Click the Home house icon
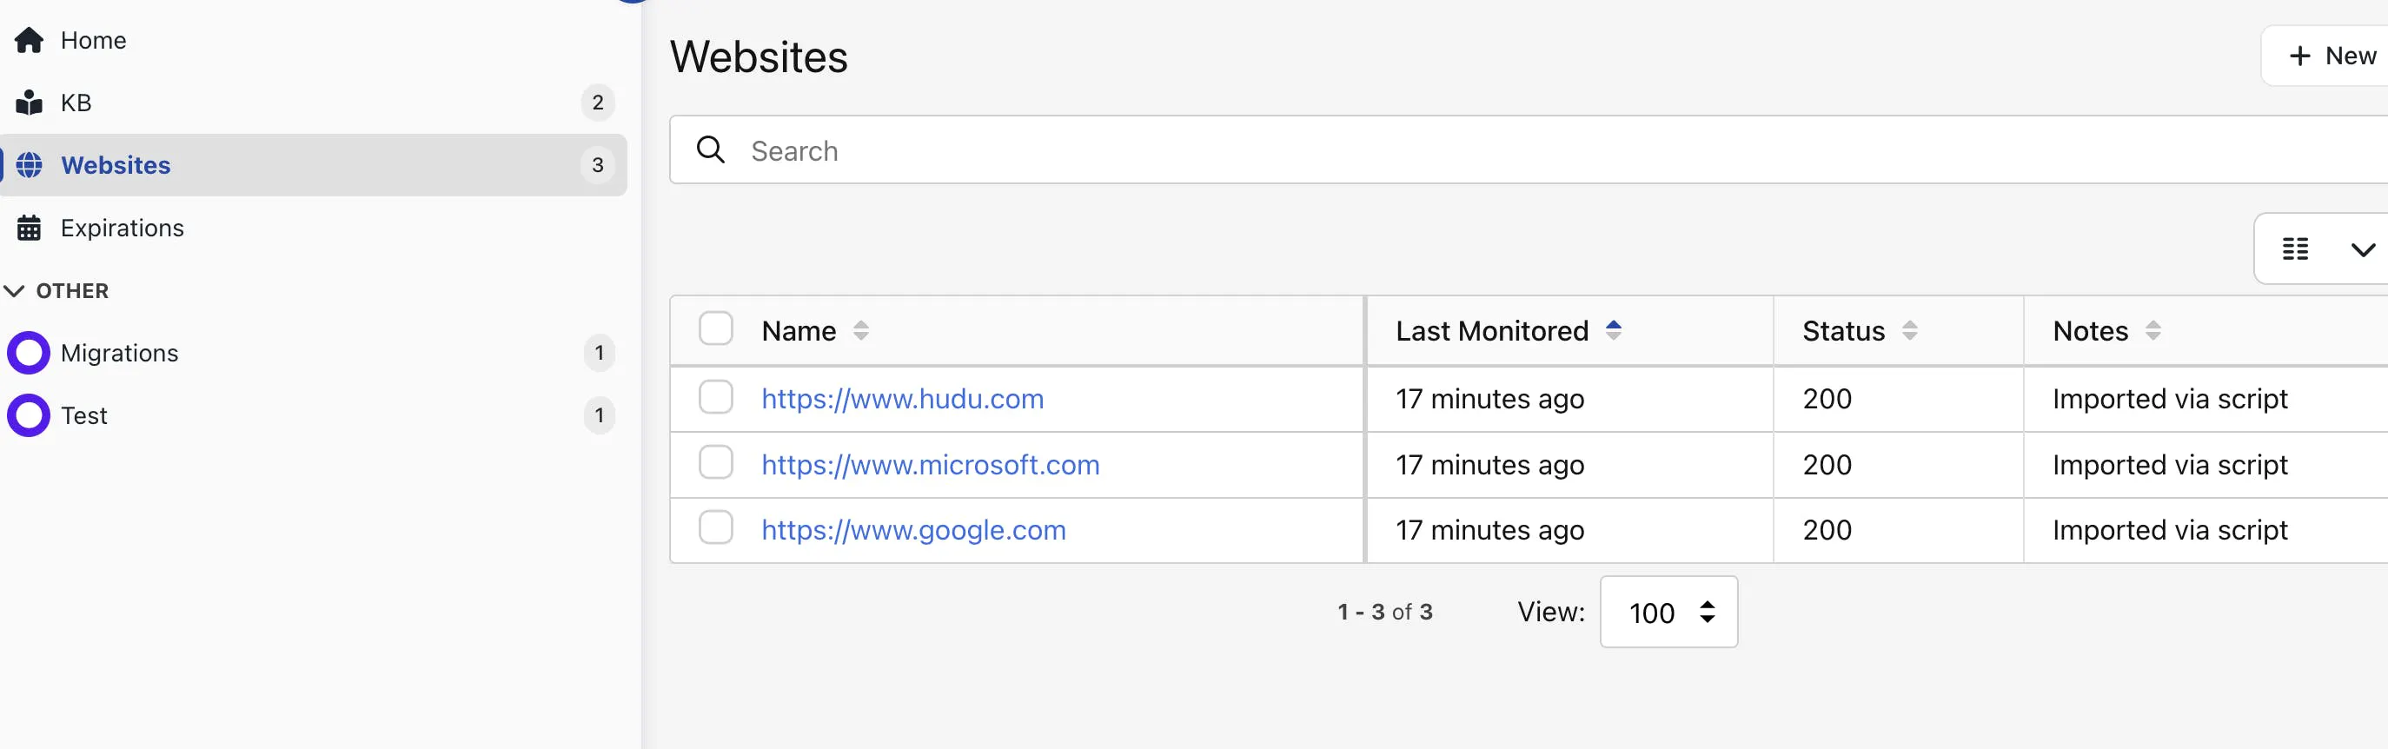 (29, 40)
